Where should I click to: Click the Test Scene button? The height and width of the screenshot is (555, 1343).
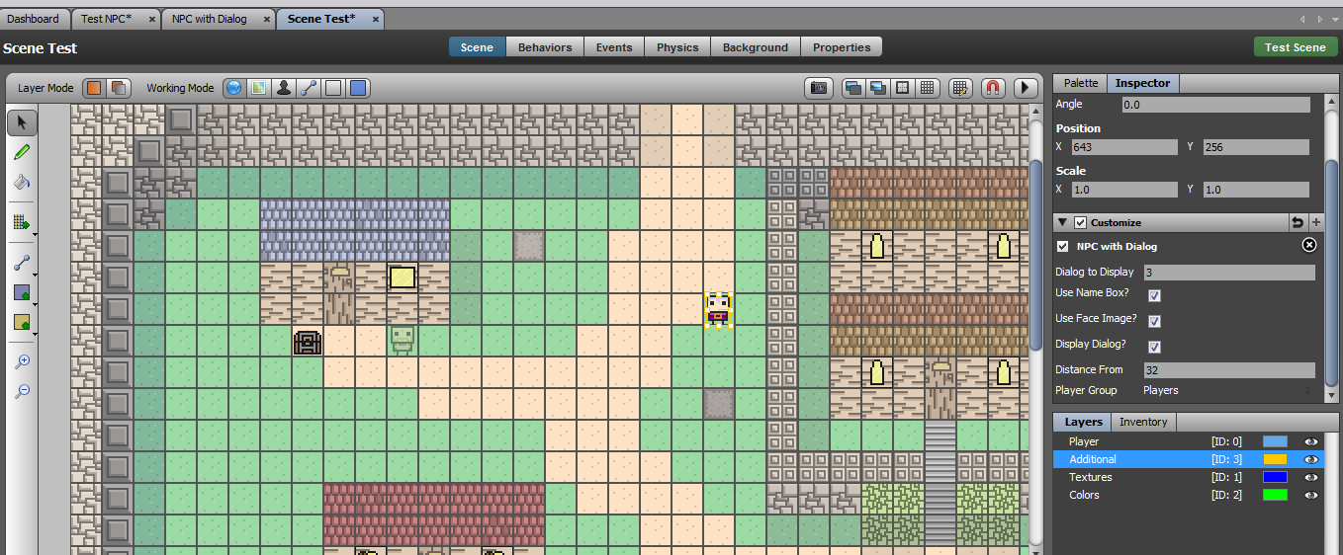click(x=1295, y=46)
